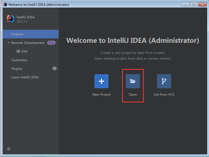This screenshot has height=157, width=209.
Task: Select the Projects tab
Action: point(31,34)
